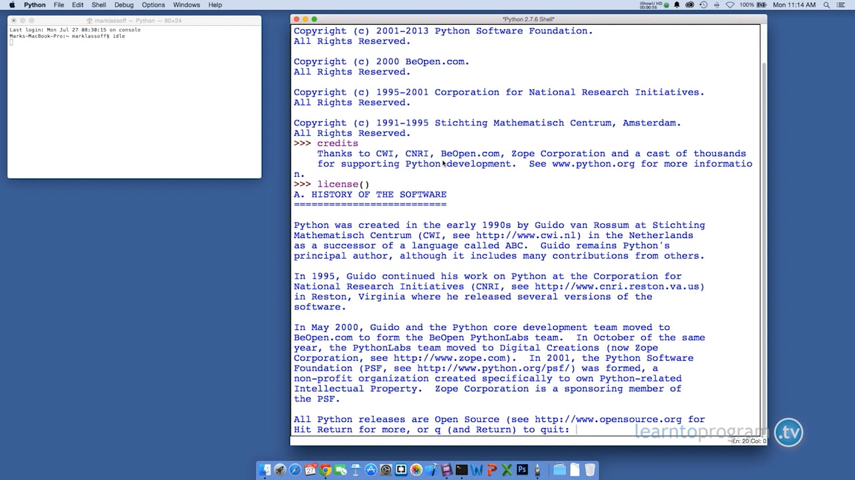Switch to Python IDLE rocket Dock icon
The height and width of the screenshot is (480, 855).
536,470
